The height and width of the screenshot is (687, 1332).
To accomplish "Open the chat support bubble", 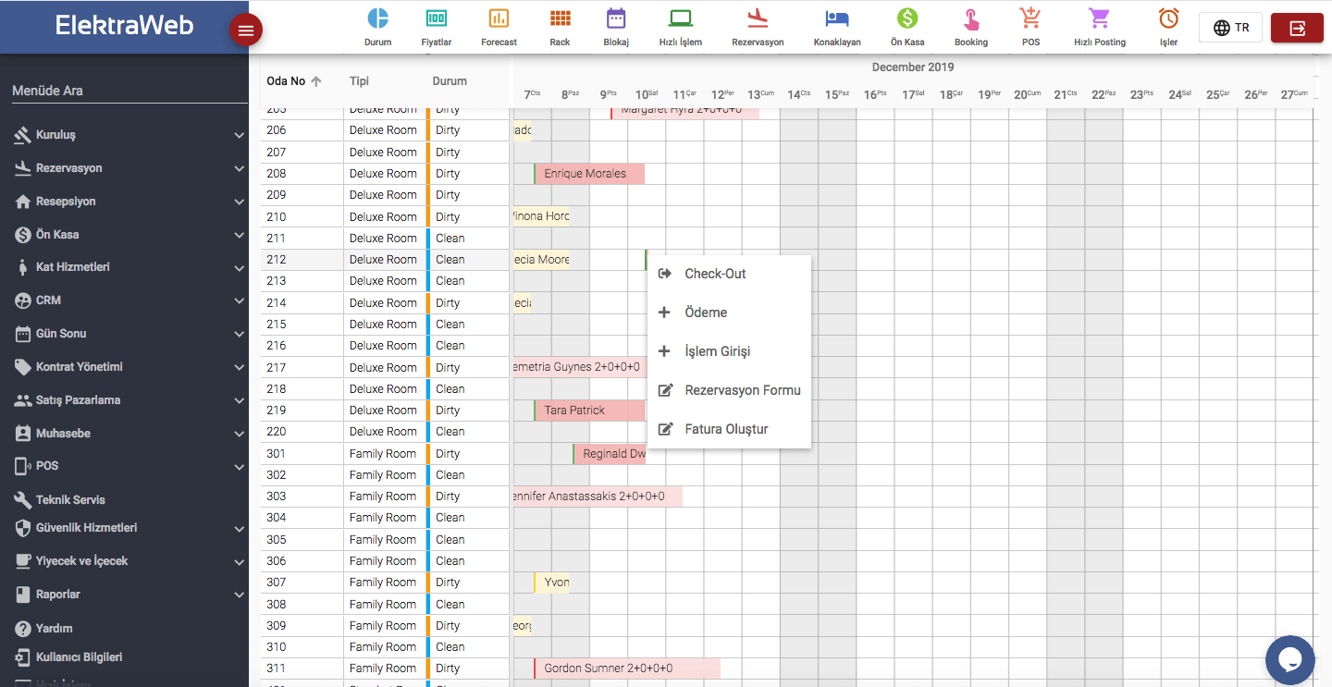I will [1289, 660].
